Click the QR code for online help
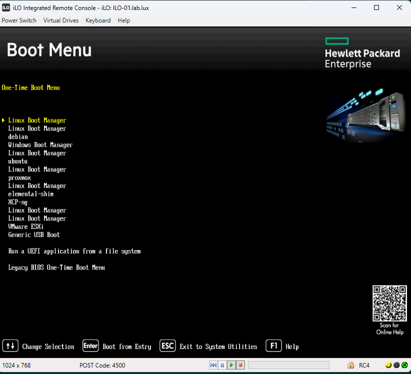The width and height of the screenshot is (411, 374). coord(389,303)
